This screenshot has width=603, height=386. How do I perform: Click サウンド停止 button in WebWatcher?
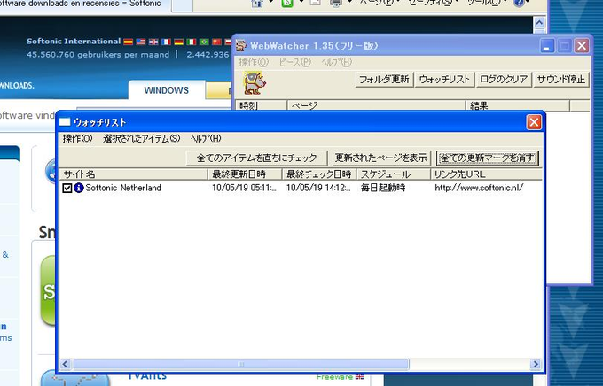[561, 80]
